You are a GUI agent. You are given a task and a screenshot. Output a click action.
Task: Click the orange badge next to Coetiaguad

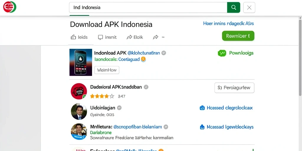[143, 59]
